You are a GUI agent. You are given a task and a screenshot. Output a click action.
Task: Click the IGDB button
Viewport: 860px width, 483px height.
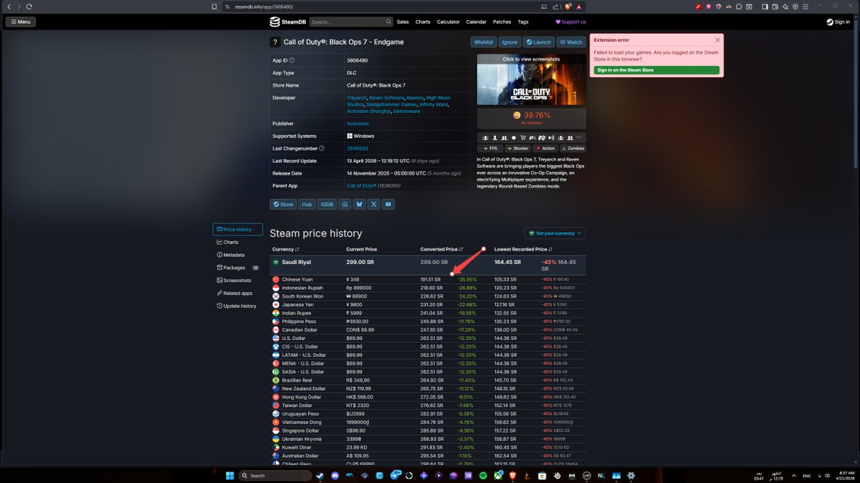(327, 204)
